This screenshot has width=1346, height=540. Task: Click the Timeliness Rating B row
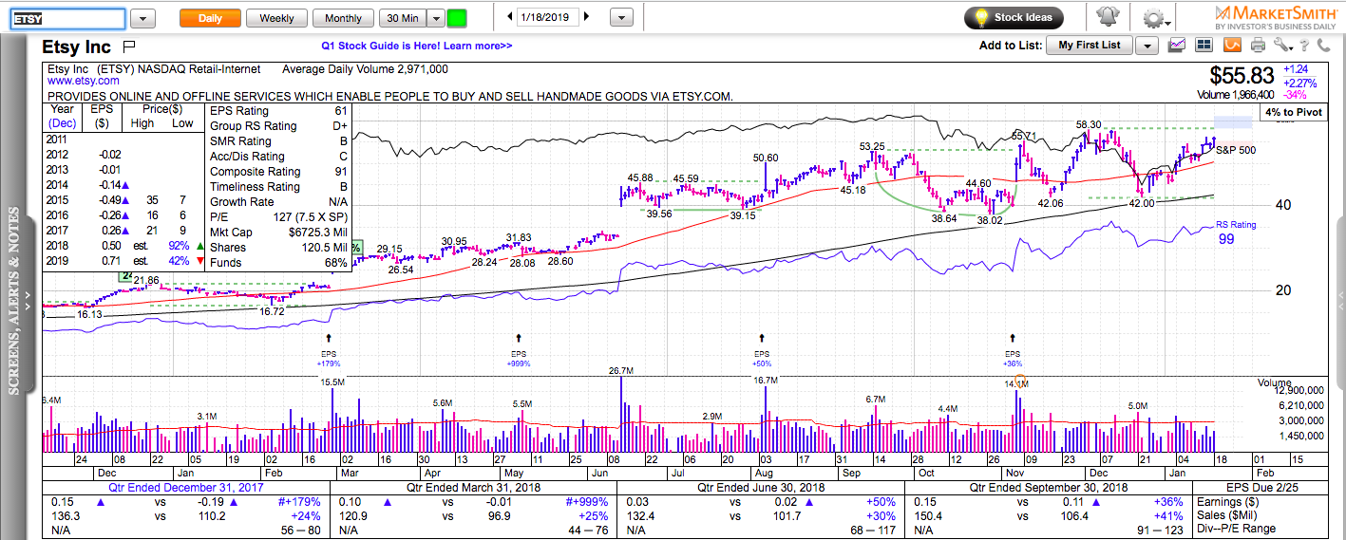278,187
